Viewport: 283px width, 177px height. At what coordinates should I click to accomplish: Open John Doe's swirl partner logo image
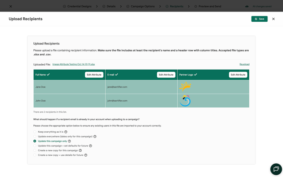tap(185, 101)
